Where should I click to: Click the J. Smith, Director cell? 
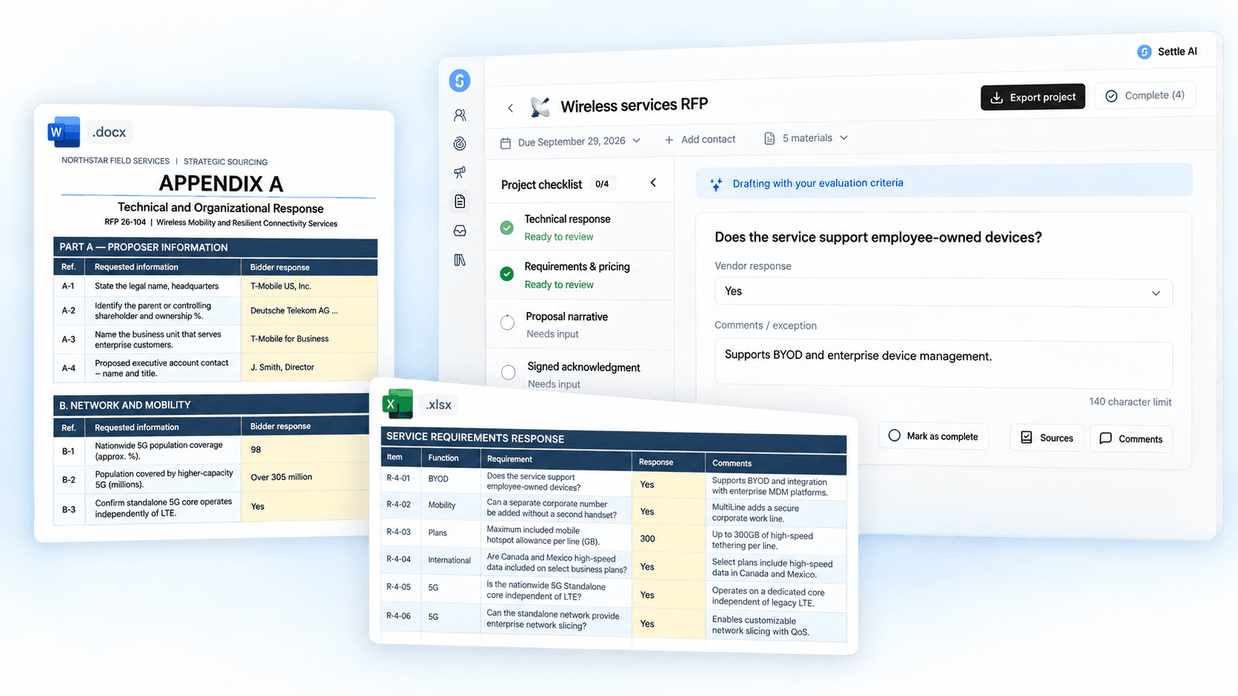[309, 367]
